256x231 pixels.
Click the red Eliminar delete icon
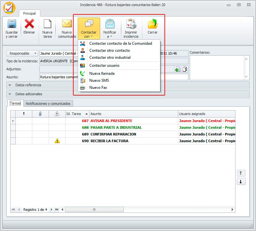[x=29, y=25]
